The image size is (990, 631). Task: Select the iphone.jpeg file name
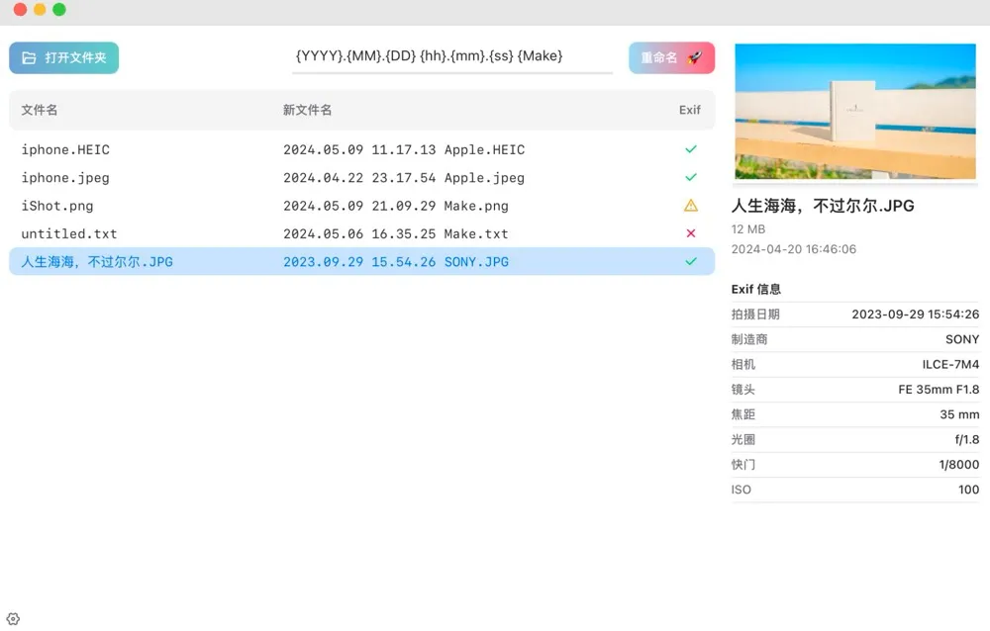tap(65, 178)
